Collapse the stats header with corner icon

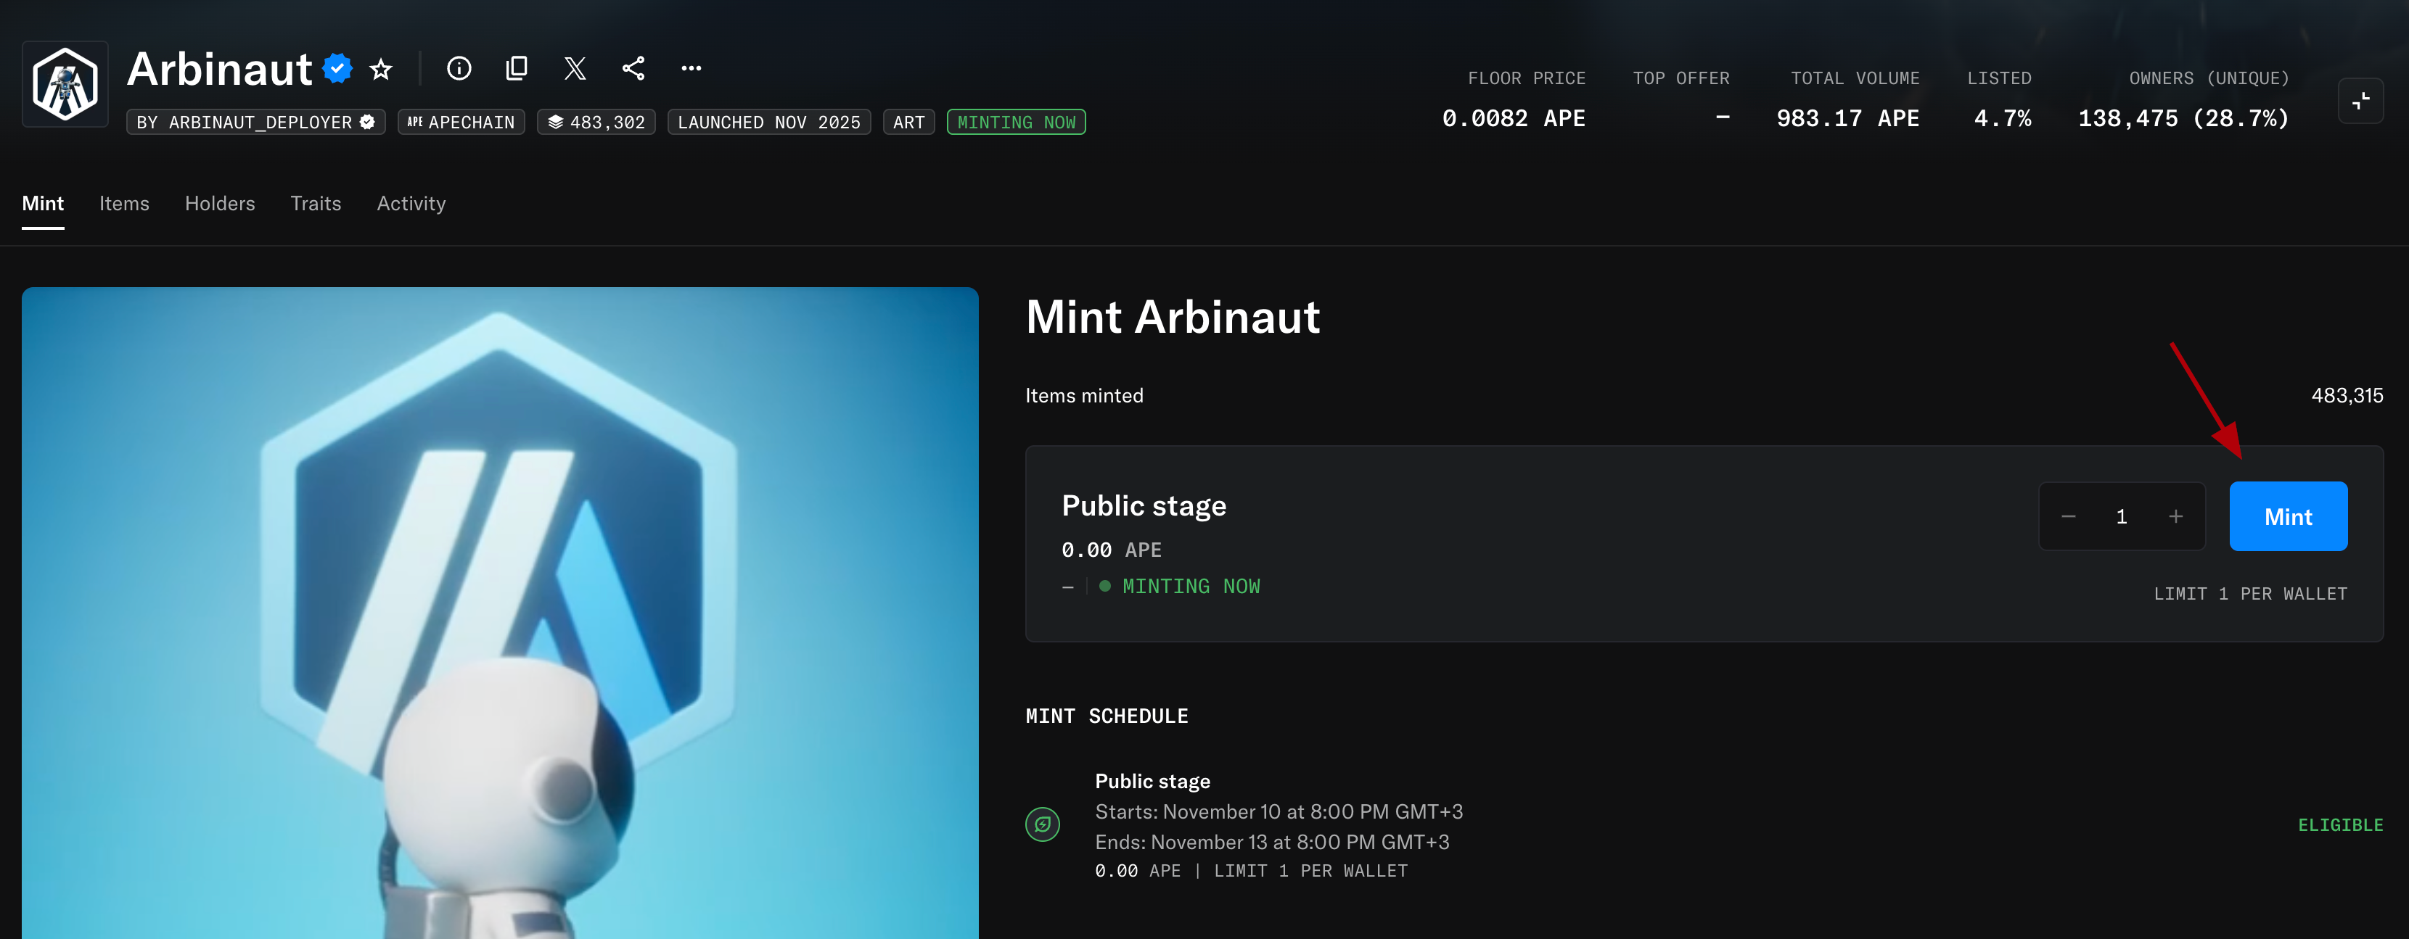click(x=2360, y=100)
